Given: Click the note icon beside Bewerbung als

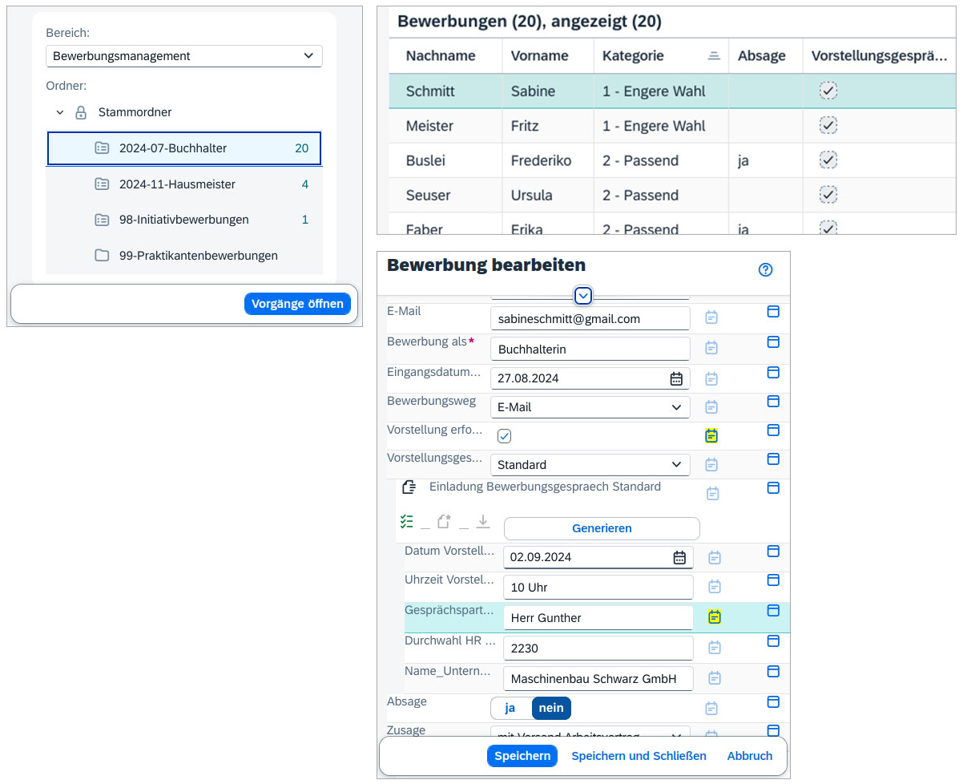Looking at the screenshot, I should [711, 348].
